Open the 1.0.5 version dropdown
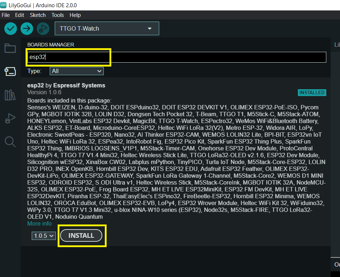Image resolution: width=340 pixels, height=277 pixels. click(44, 236)
